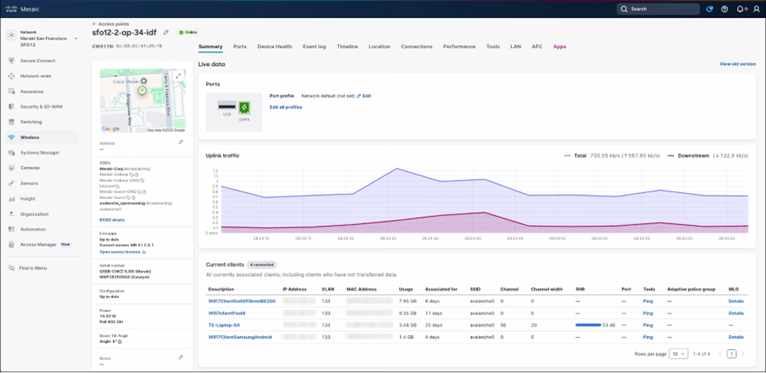Image resolution: width=766 pixels, height=373 pixels.
Task: Click the green Uplink port icon
Action: [244, 107]
